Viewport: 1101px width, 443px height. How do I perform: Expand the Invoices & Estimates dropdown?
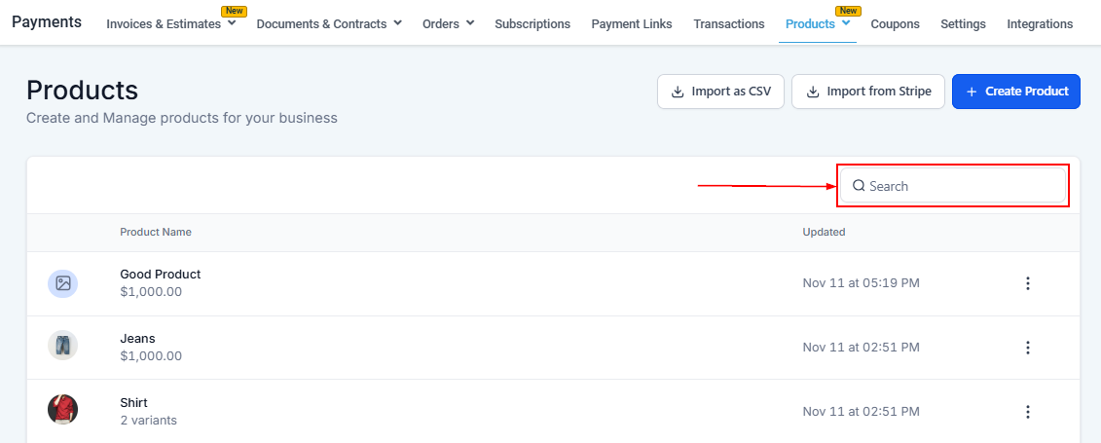[x=232, y=22]
